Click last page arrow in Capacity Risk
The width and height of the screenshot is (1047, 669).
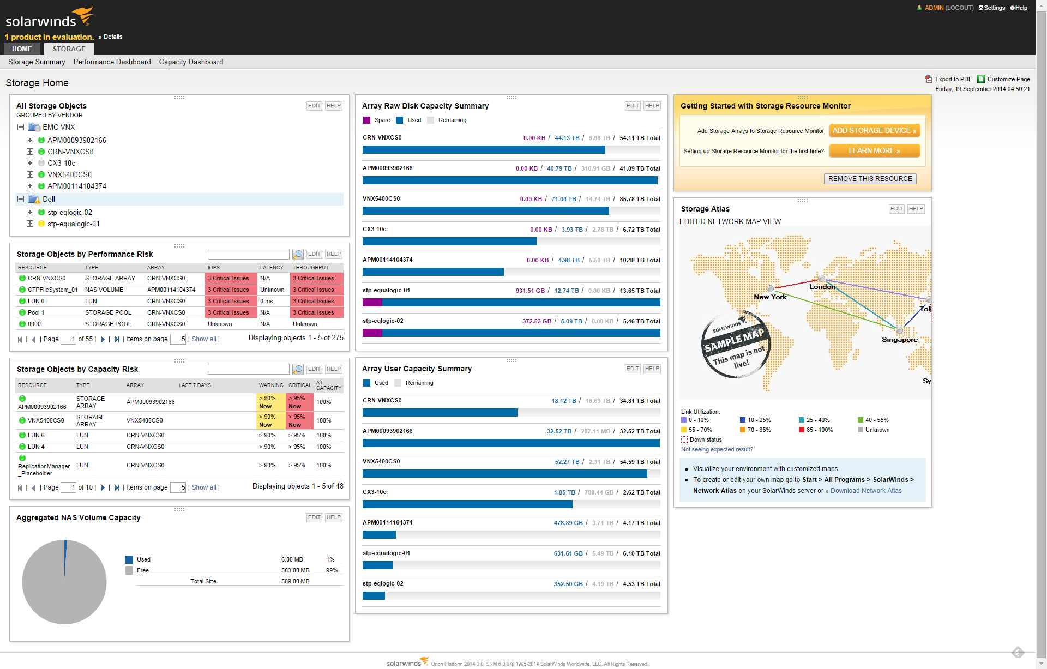117,488
